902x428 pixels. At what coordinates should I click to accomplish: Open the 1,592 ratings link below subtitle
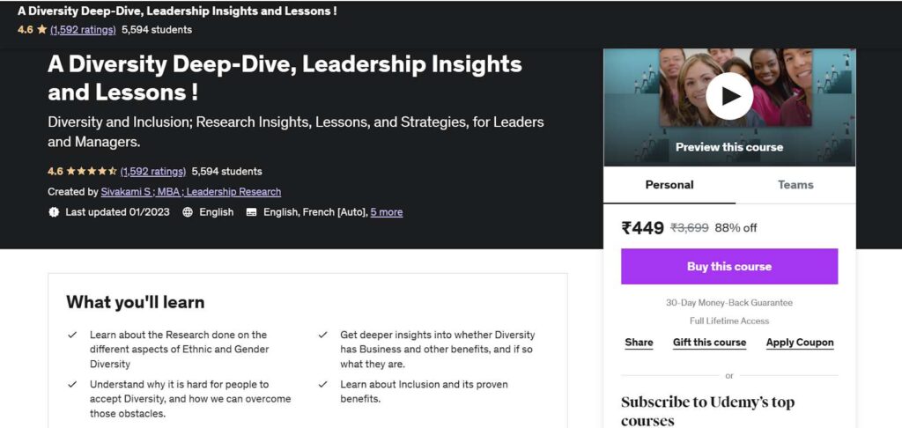(153, 172)
